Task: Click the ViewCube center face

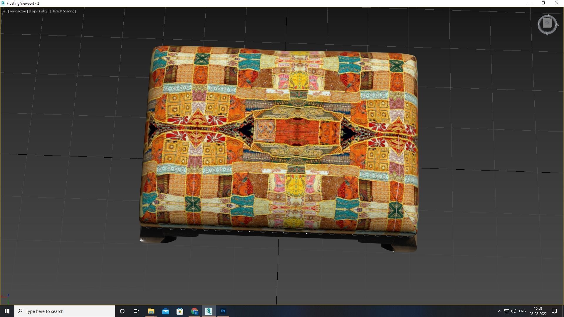Action: click(547, 23)
